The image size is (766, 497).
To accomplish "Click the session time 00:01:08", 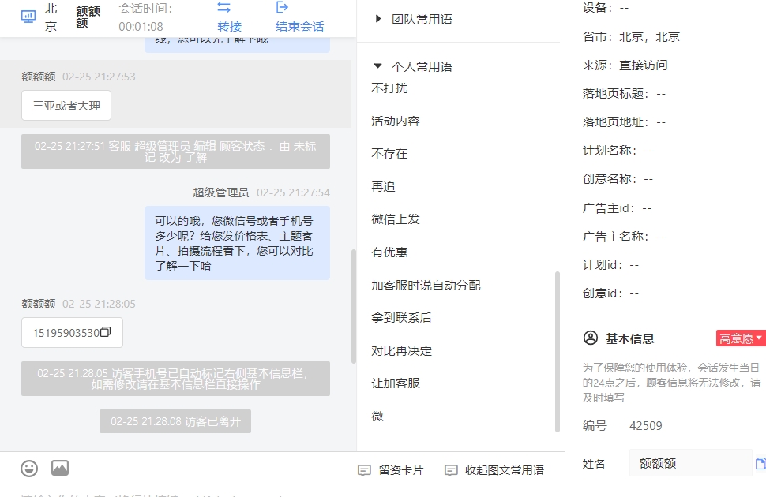I will [141, 26].
